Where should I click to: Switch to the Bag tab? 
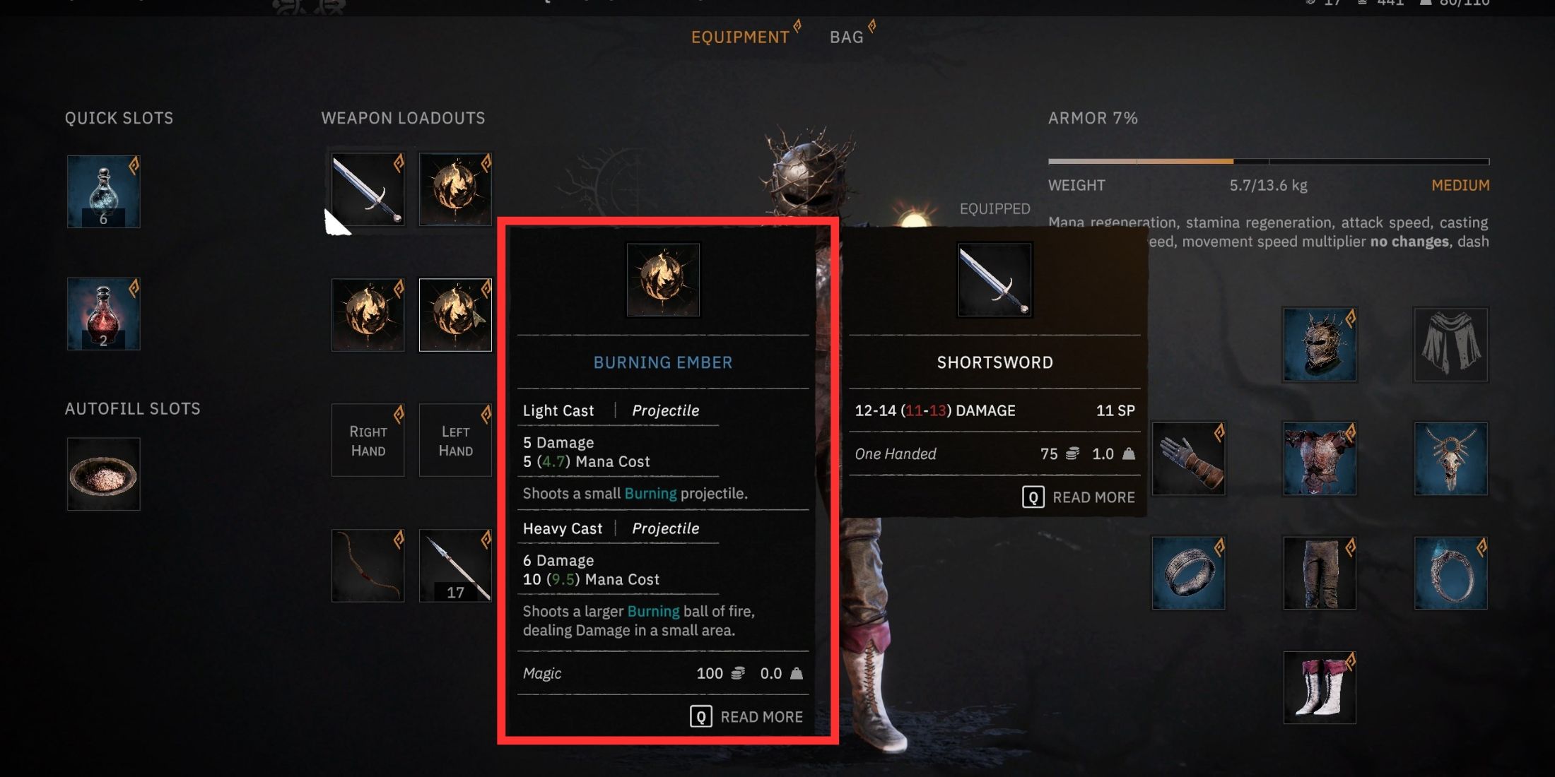tap(847, 37)
